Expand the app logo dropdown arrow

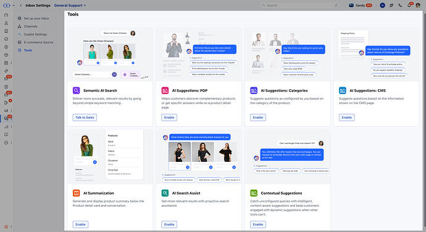coord(14,6)
